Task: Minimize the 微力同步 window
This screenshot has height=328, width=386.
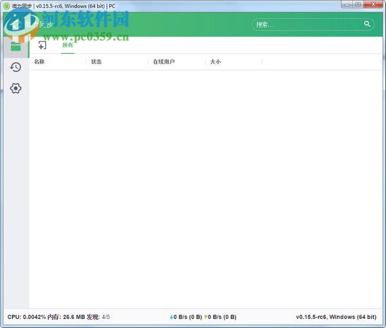Action: coord(347,4)
